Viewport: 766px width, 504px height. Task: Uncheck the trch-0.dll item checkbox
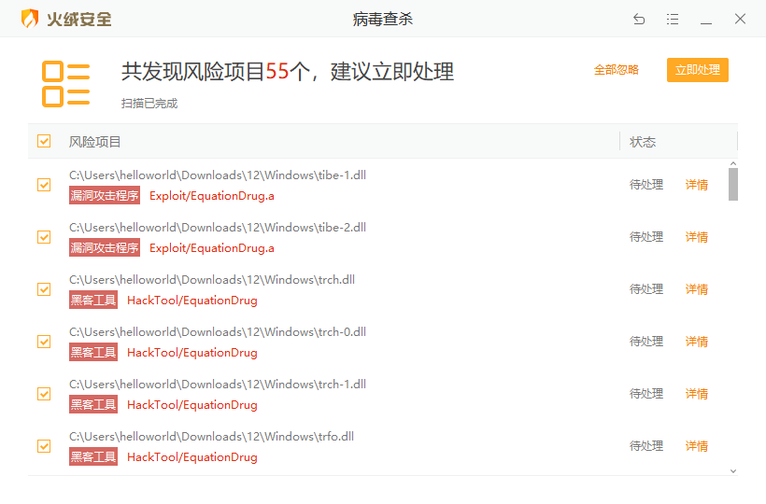click(44, 342)
